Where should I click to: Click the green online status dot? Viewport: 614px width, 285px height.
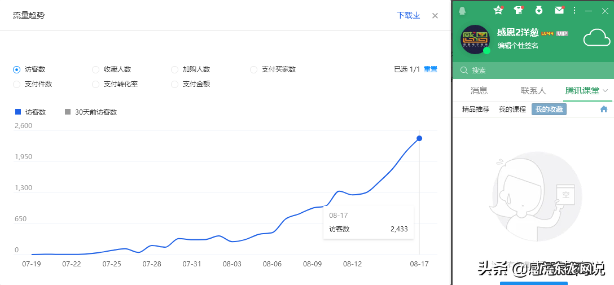pyautogui.click(x=486, y=51)
